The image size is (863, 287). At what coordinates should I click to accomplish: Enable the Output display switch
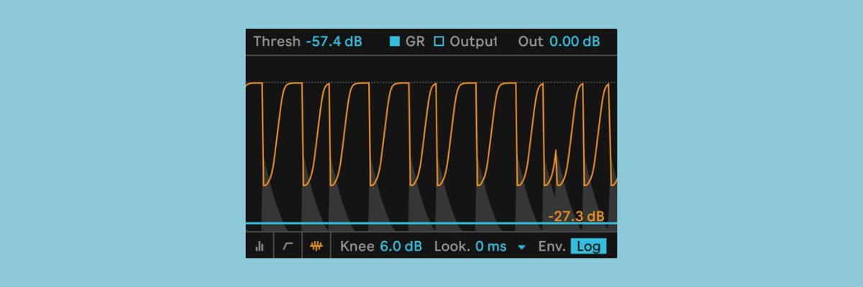[439, 42]
